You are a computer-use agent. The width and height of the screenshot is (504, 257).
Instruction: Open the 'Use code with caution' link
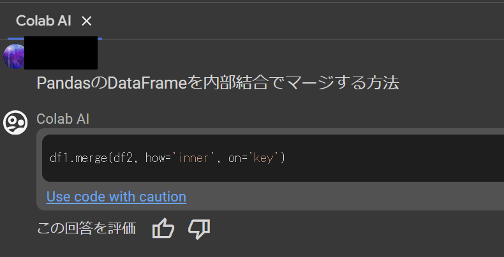pos(116,196)
